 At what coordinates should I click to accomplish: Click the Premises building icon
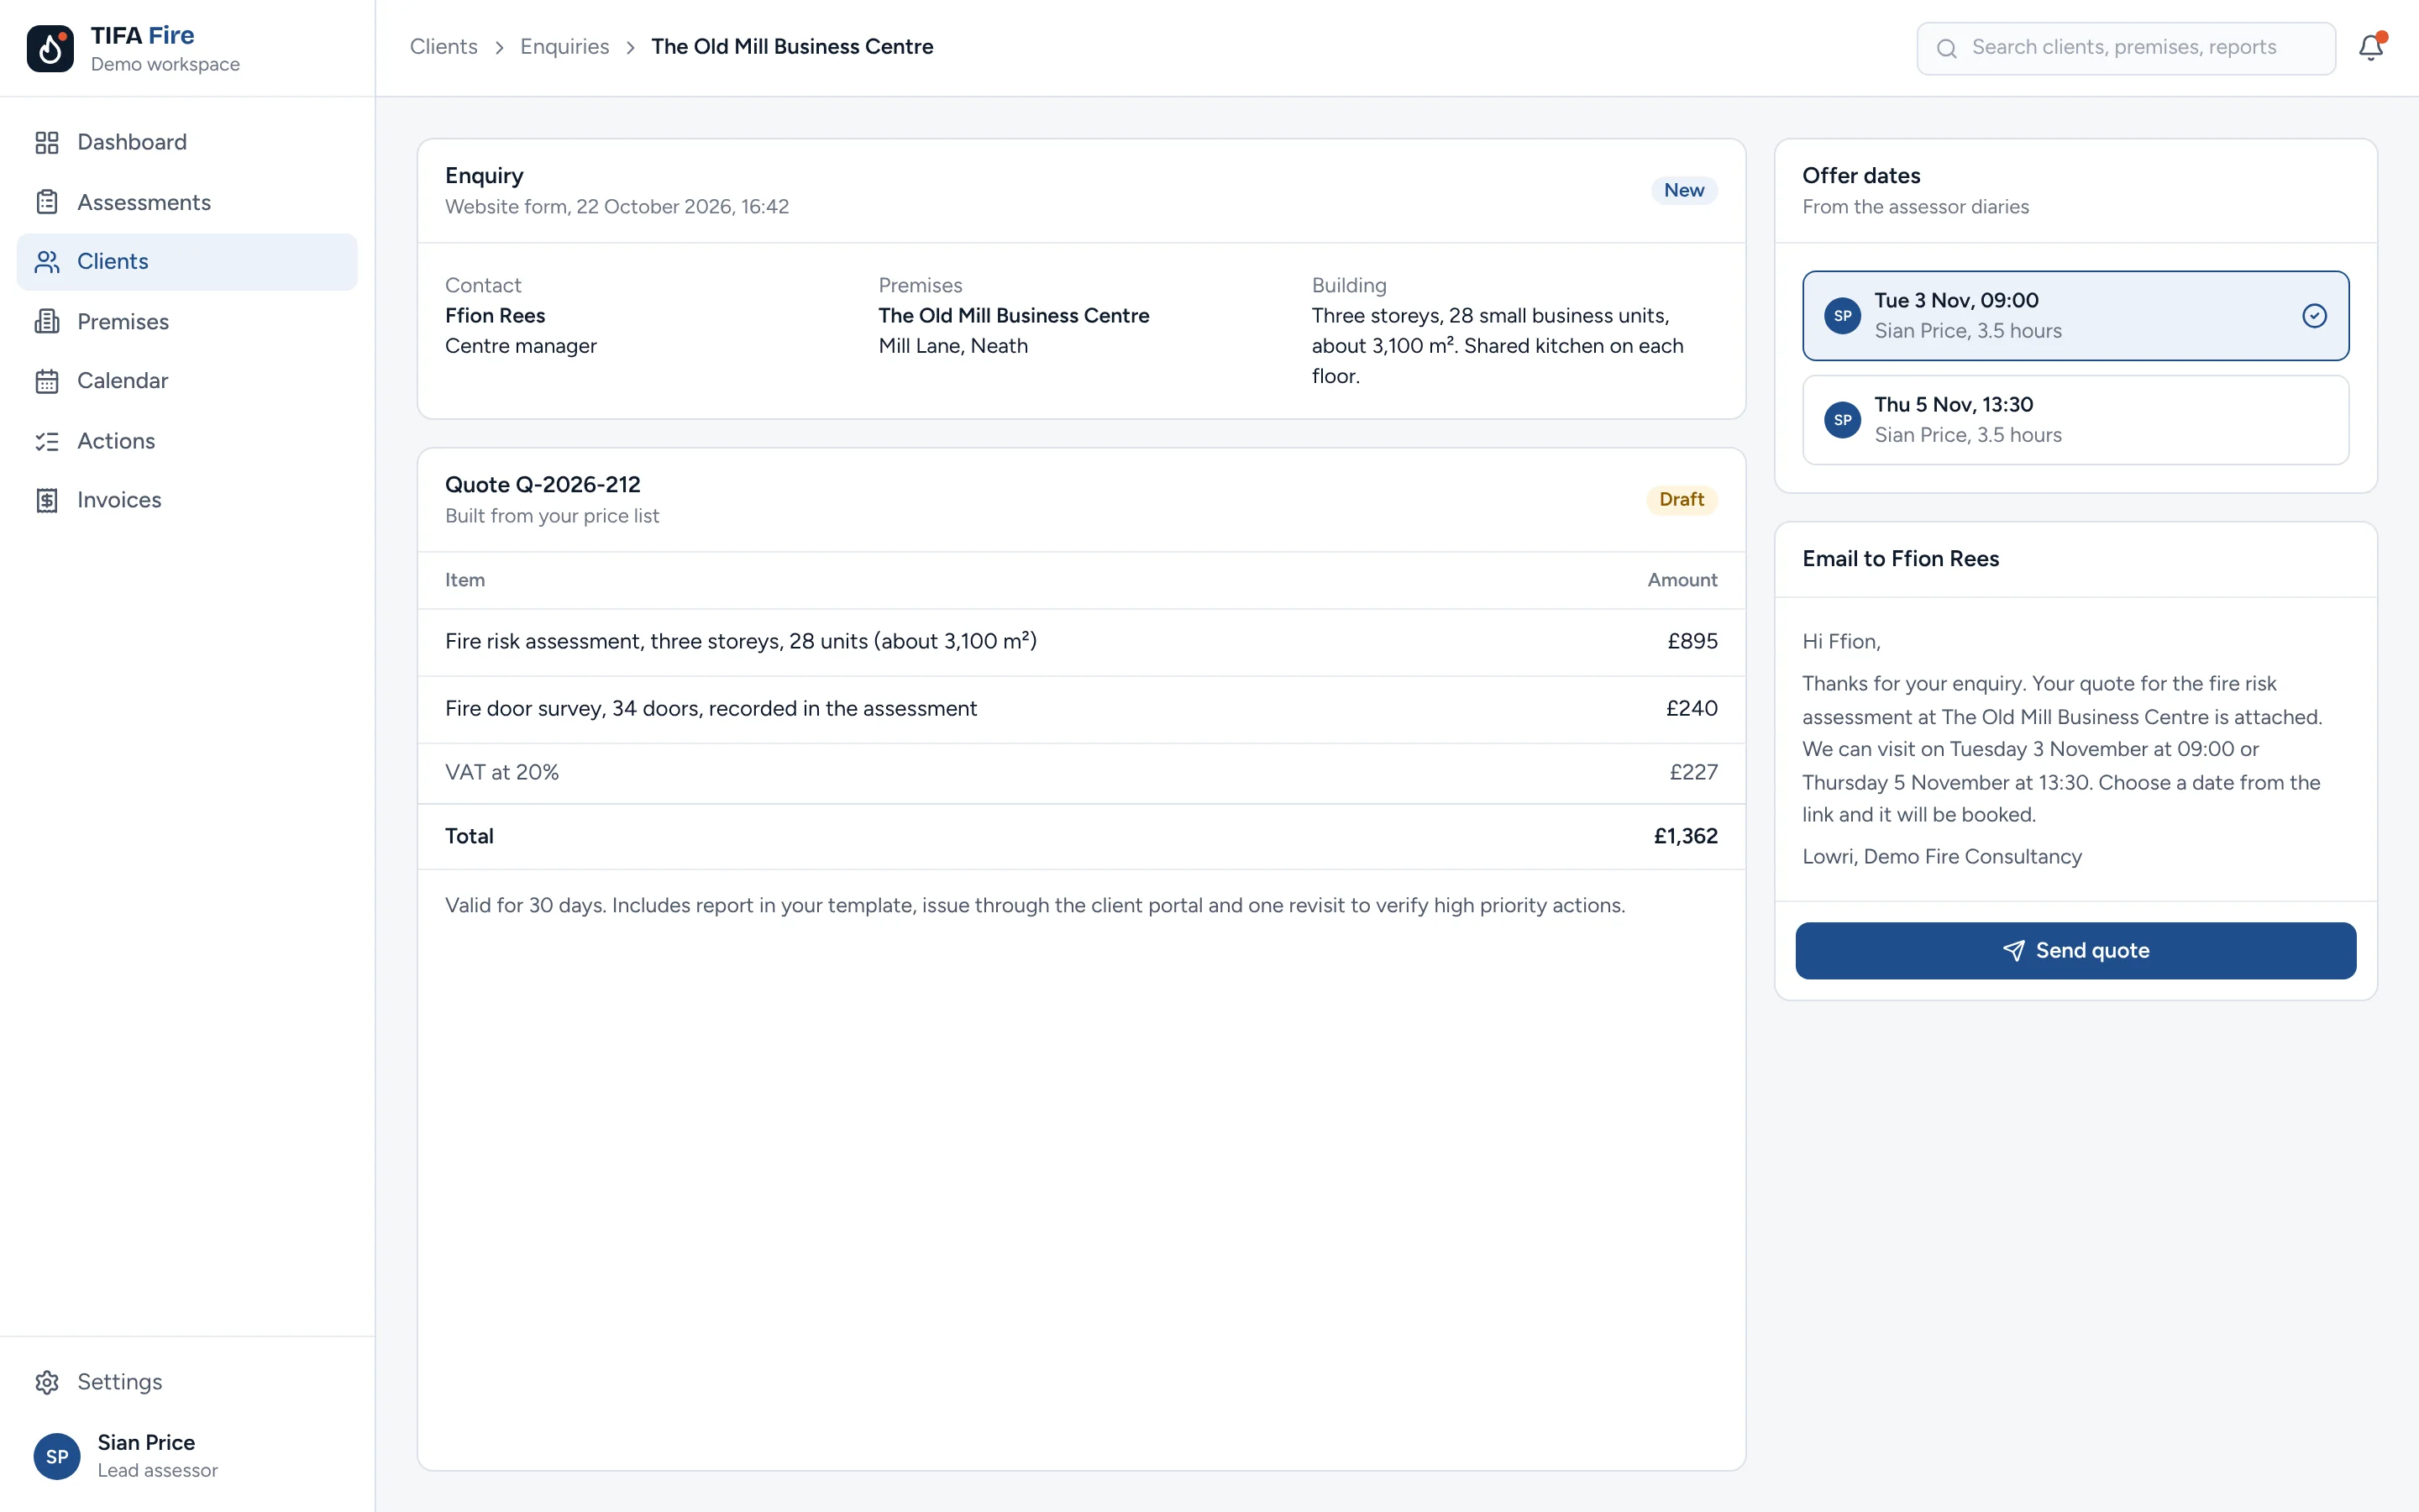[x=47, y=321]
